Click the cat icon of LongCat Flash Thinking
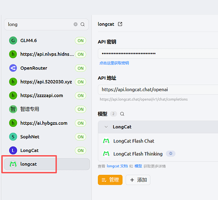The height and width of the screenshot is (200, 218). click(106, 154)
